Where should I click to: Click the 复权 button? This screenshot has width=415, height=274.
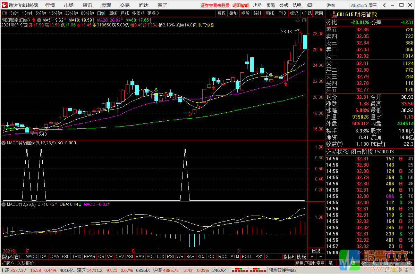(221, 13)
